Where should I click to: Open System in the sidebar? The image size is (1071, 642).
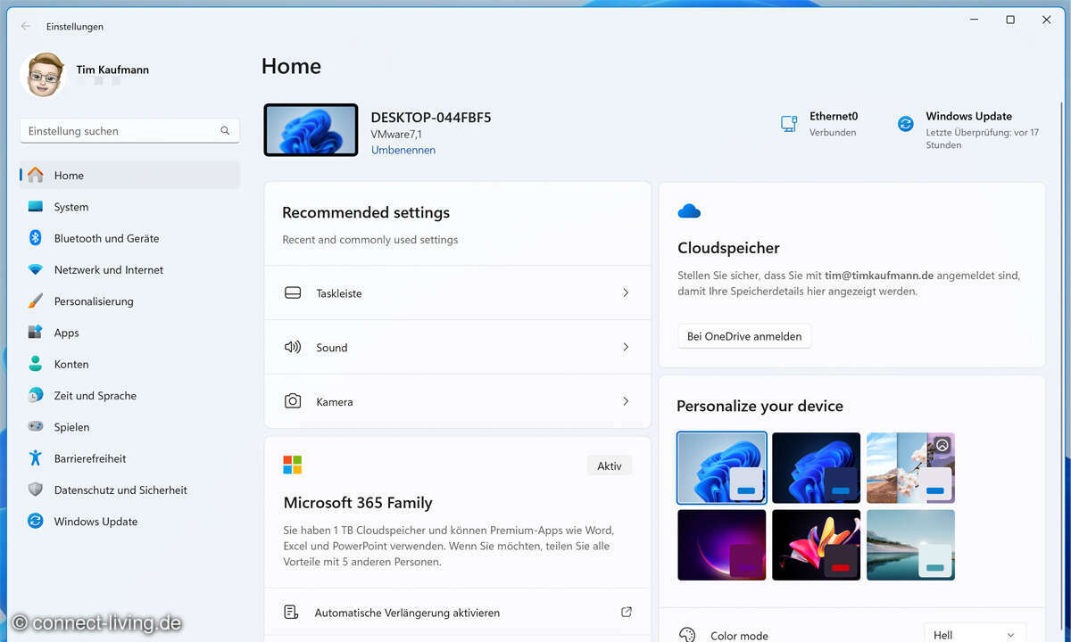[x=130, y=206]
